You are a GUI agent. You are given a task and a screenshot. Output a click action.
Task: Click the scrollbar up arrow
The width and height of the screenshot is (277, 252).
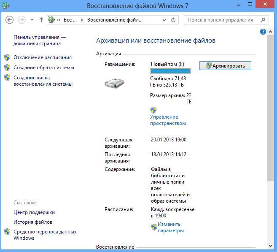point(270,32)
